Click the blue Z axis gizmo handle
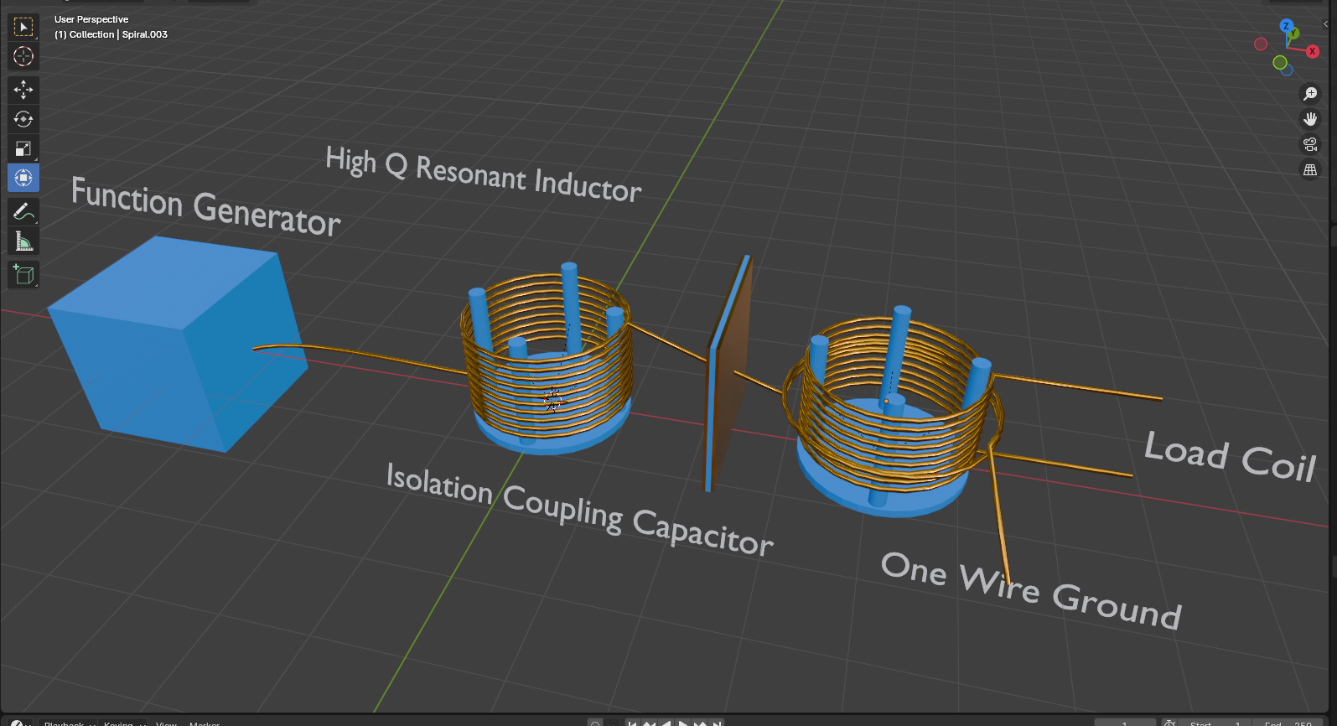The height and width of the screenshot is (726, 1337). 1287,26
